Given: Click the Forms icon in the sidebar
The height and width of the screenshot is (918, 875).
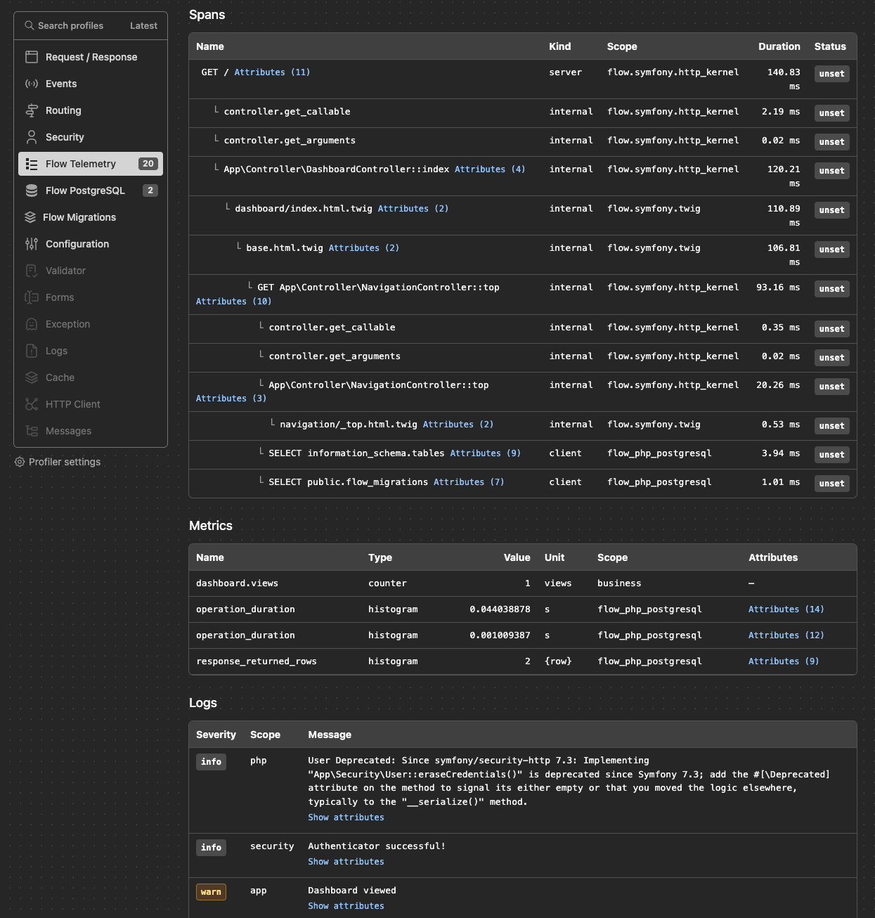Looking at the screenshot, I should [x=32, y=297].
